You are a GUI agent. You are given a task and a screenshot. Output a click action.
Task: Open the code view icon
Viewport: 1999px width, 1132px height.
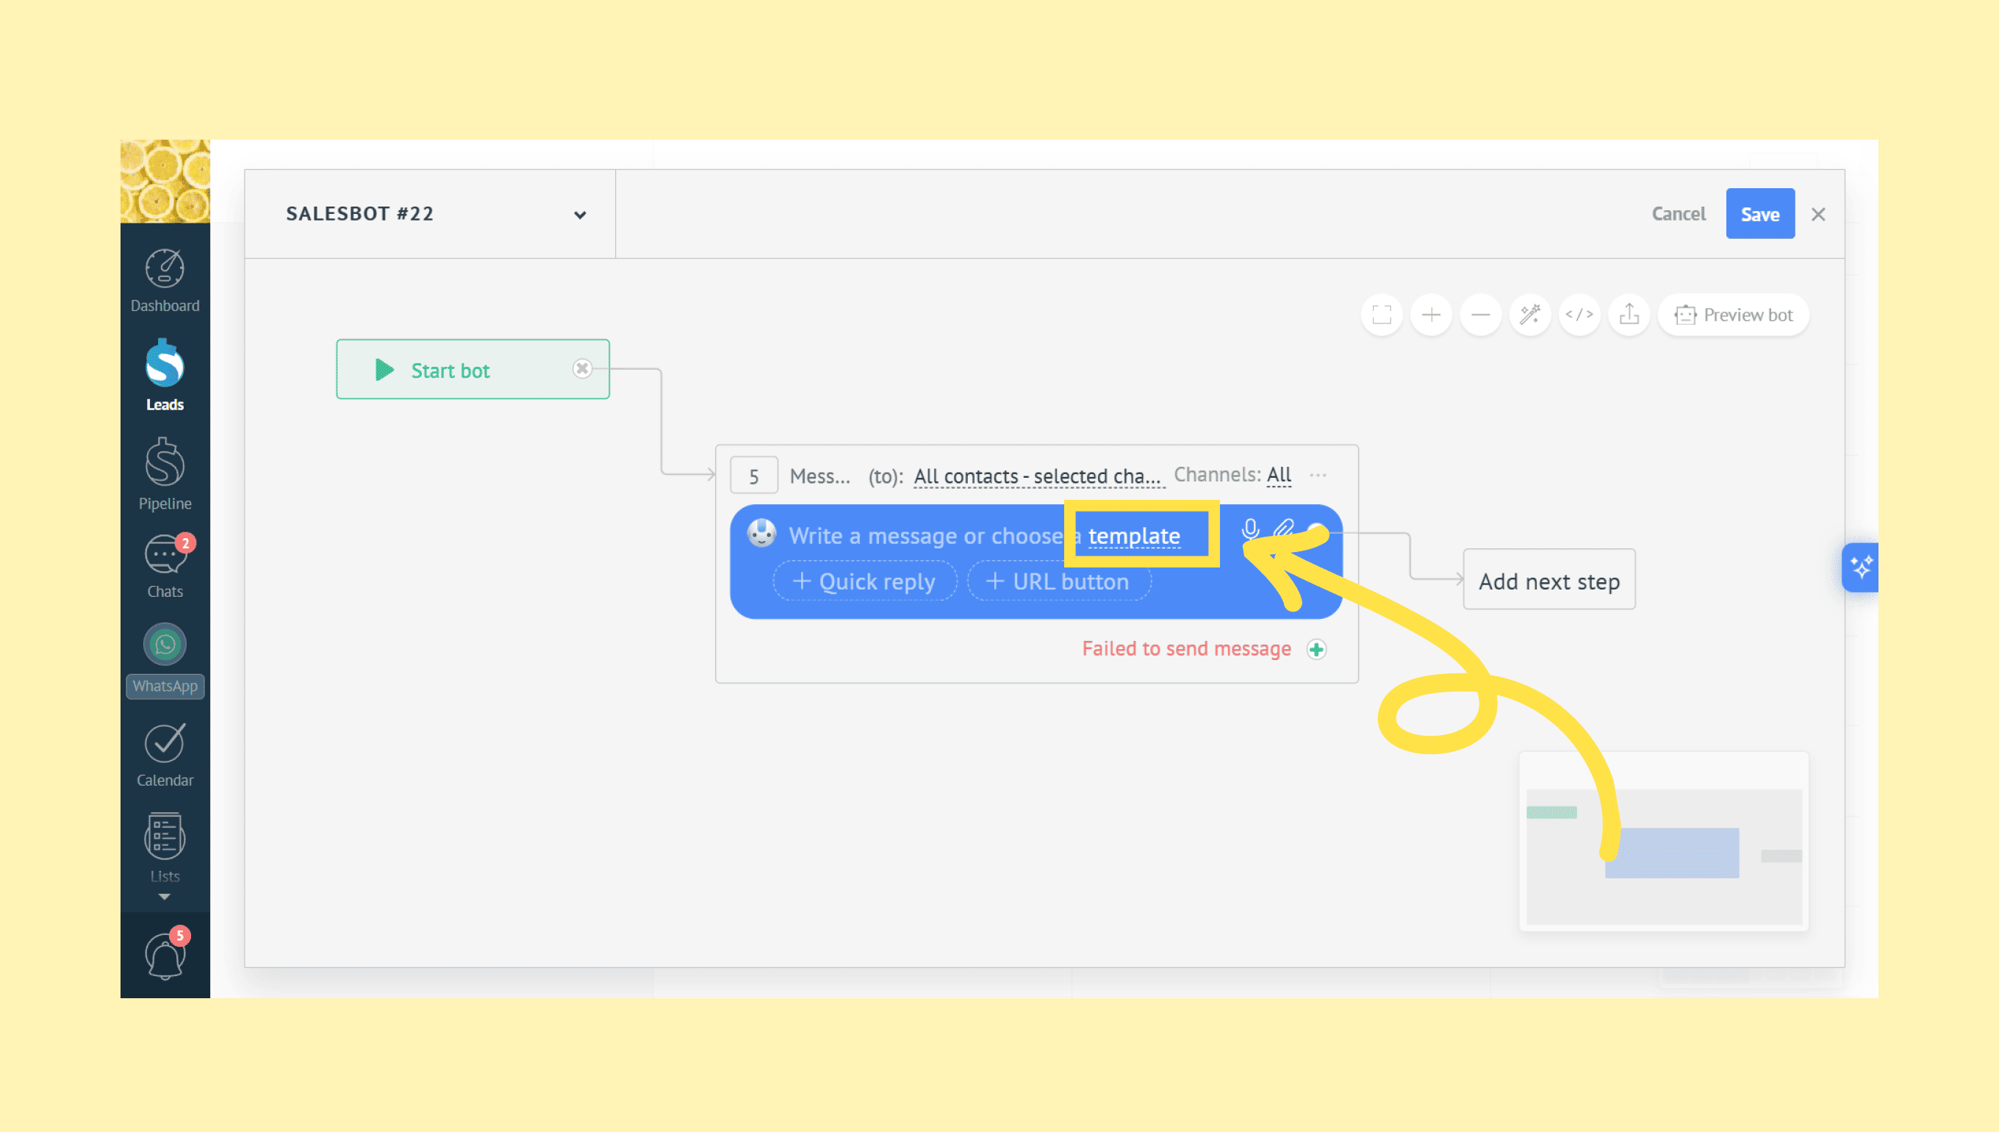(x=1579, y=315)
